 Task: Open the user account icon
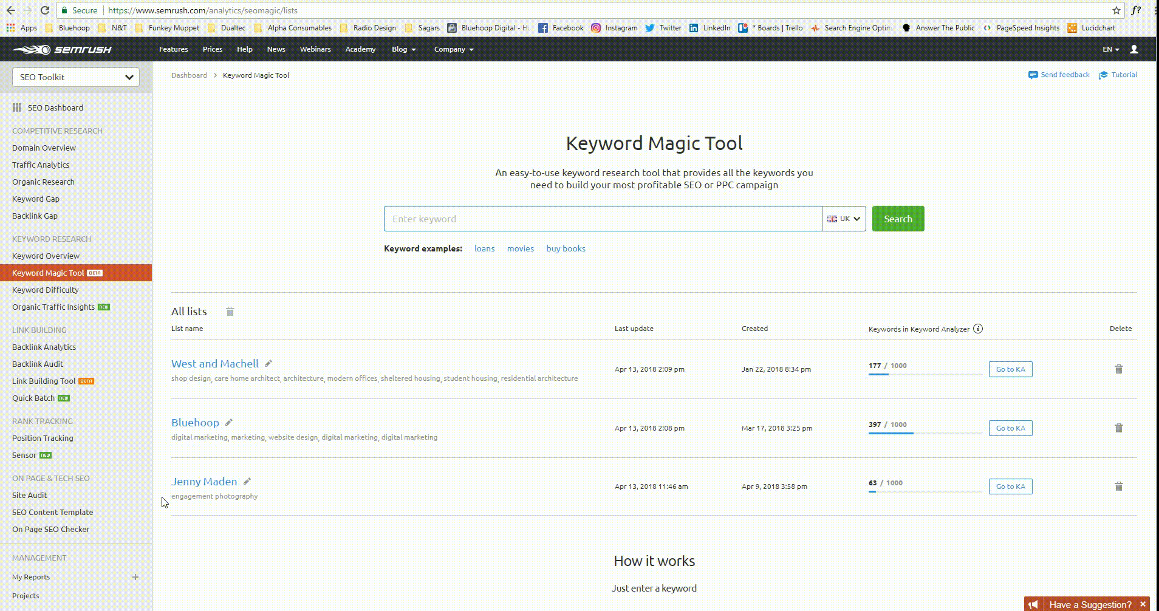coord(1133,49)
